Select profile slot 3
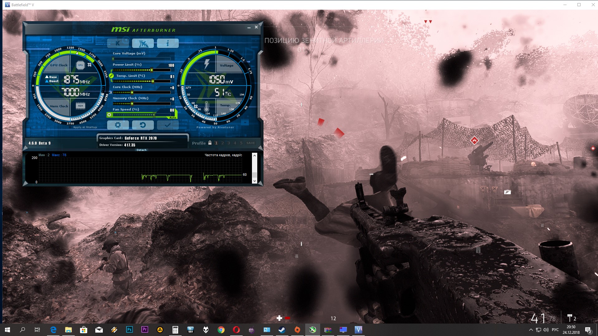 point(229,143)
